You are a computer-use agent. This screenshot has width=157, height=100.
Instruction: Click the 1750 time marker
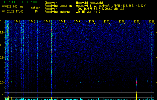coord(152,21)
